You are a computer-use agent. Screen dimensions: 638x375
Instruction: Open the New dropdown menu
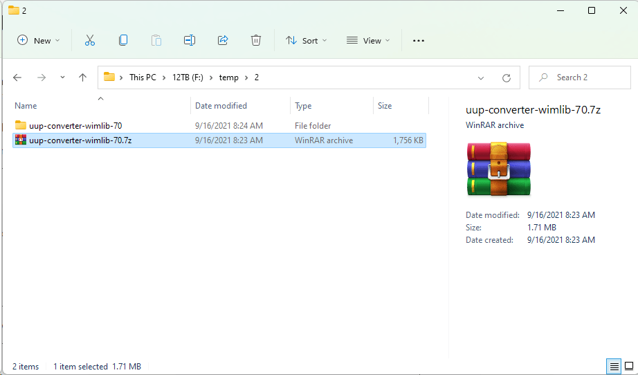pos(39,41)
